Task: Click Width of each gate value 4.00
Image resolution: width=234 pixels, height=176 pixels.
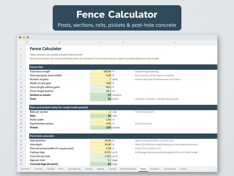Action: point(101,83)
